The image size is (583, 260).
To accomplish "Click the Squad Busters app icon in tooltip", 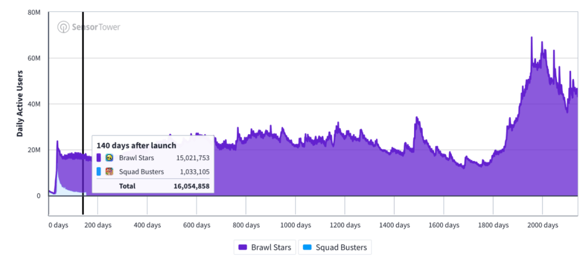I will (109, 172).
